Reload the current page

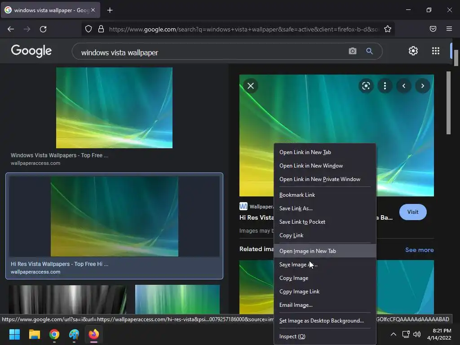pos(43,29)
